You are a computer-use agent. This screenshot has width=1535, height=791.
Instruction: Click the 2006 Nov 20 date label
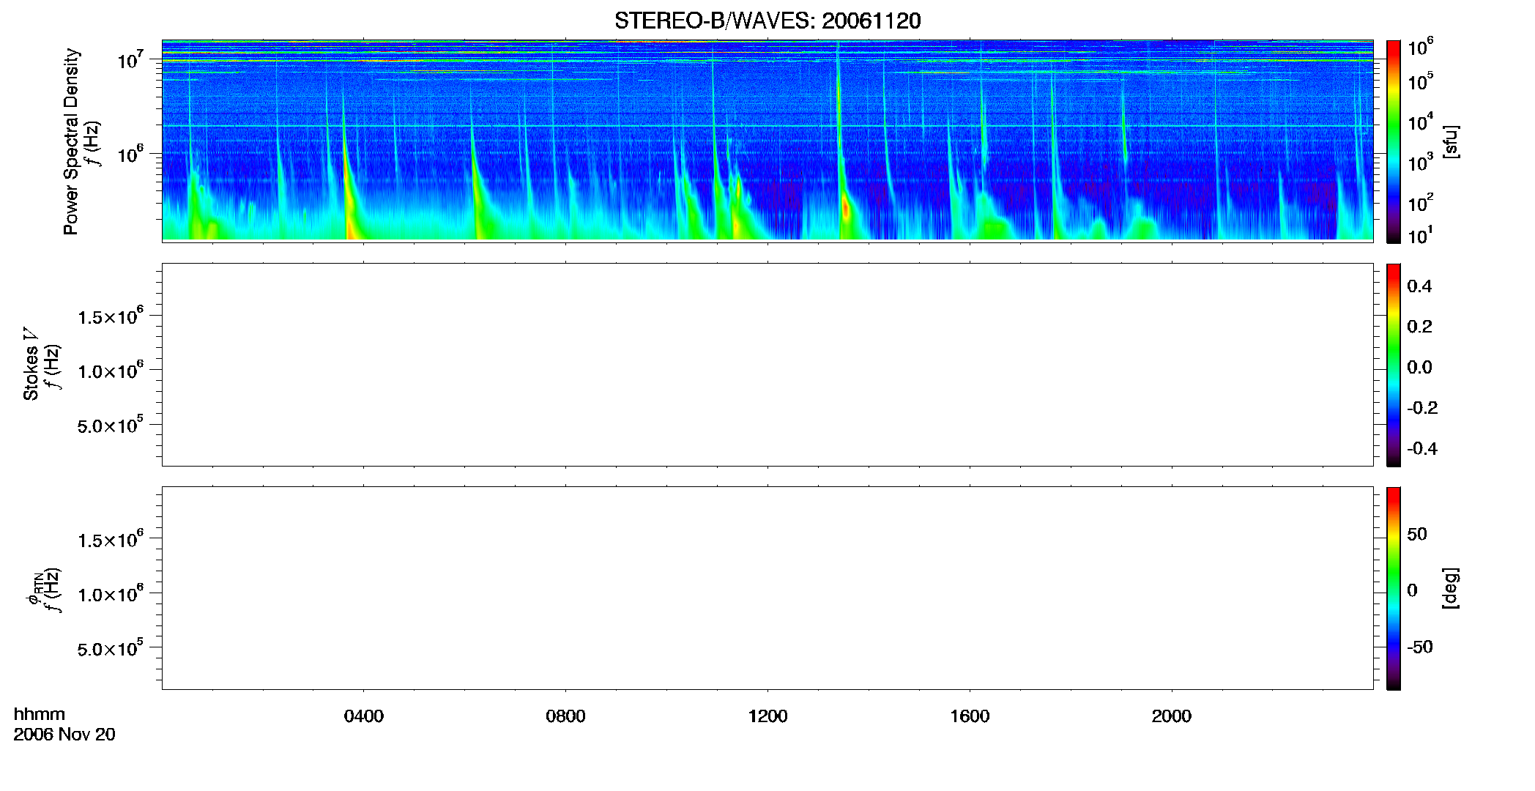pos(64,735)
